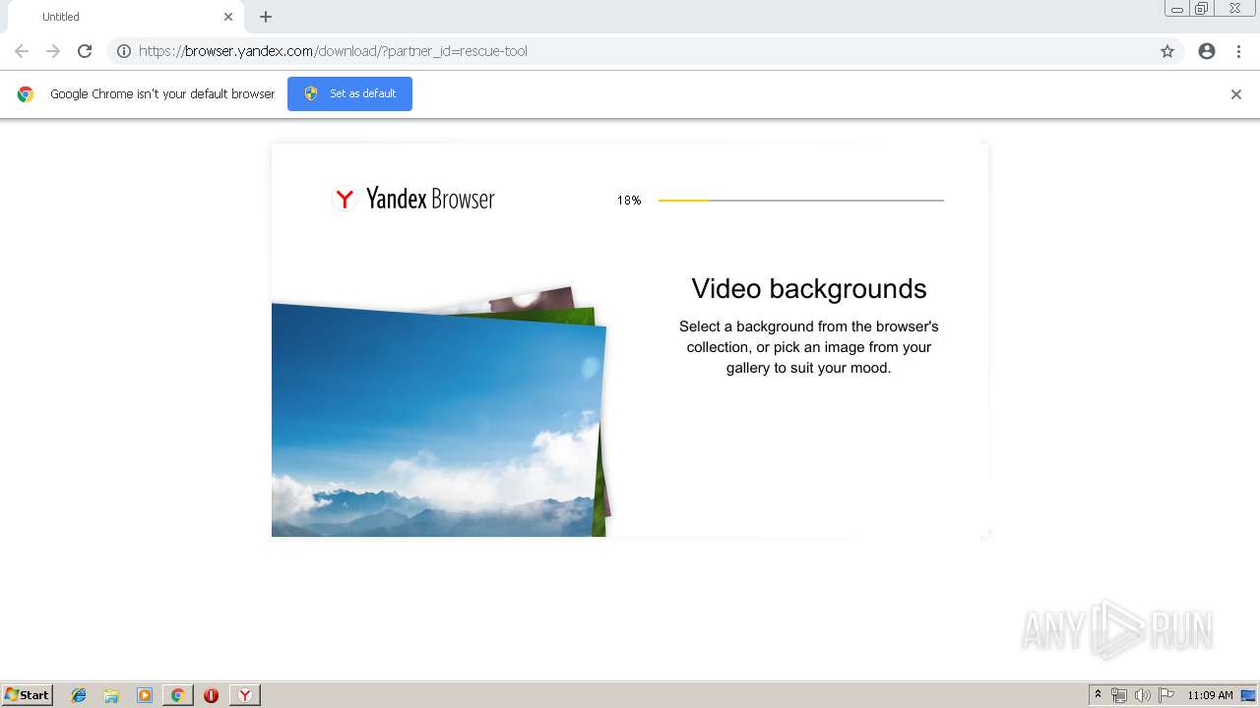This screenshot has height=708, width=1260.
Task: View site information icon in address bar
Action: click(124, 51)
